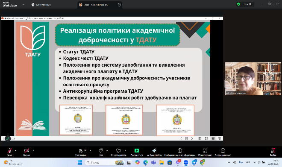Unmute the microphone in Zoom toolbar
The image size is (282, 167).
[x=9, y=152]
